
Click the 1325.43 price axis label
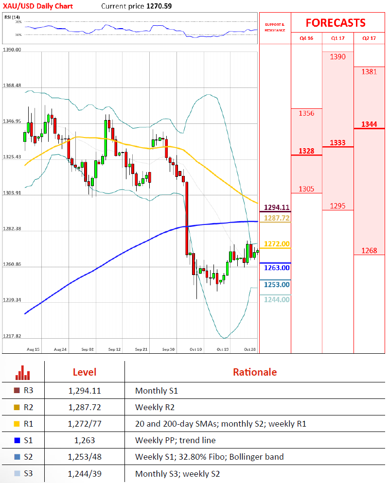click(x=12, y=157)
